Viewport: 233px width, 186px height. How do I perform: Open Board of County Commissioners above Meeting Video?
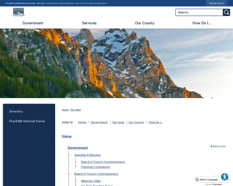pyautogui.click(x=96, y=174)
